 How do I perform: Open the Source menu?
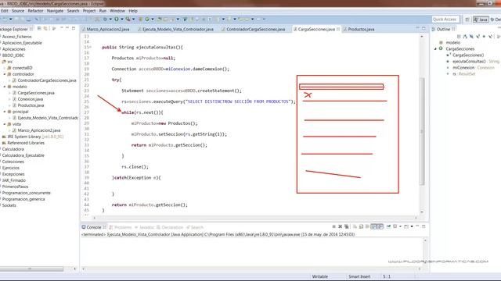point(18,11)
